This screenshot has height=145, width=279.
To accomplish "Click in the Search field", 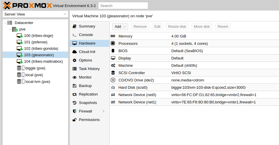I will (x=123, y=6).
